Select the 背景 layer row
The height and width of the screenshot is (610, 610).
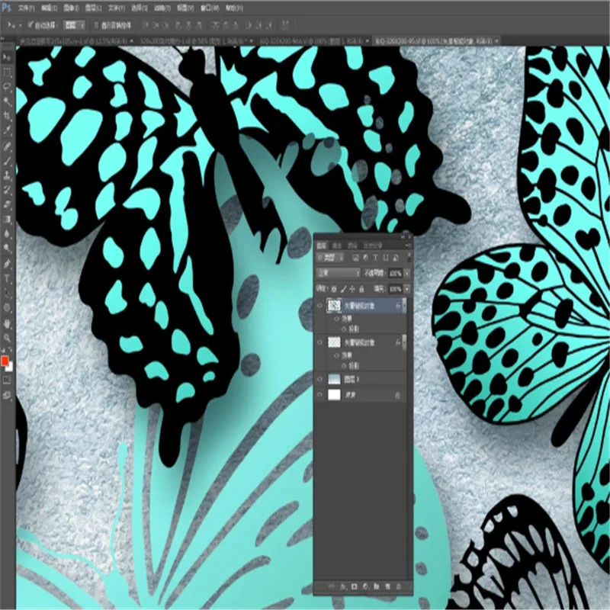361,395
